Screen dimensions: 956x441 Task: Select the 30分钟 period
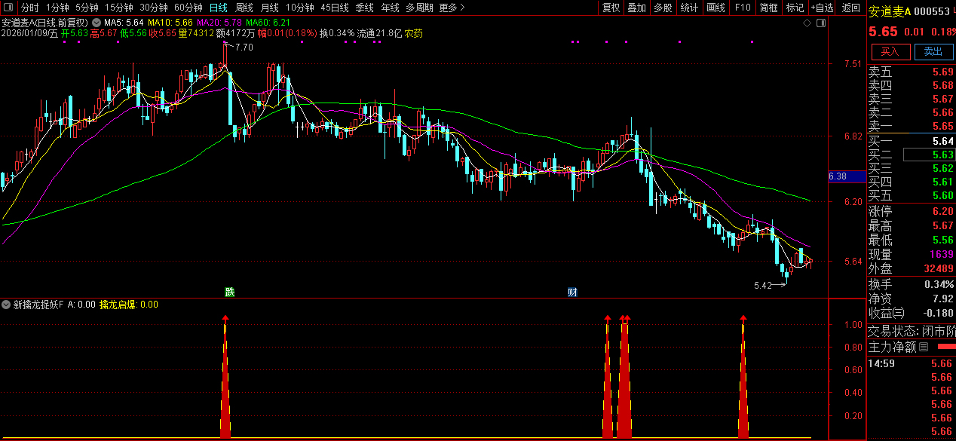(x=154, y=8)
